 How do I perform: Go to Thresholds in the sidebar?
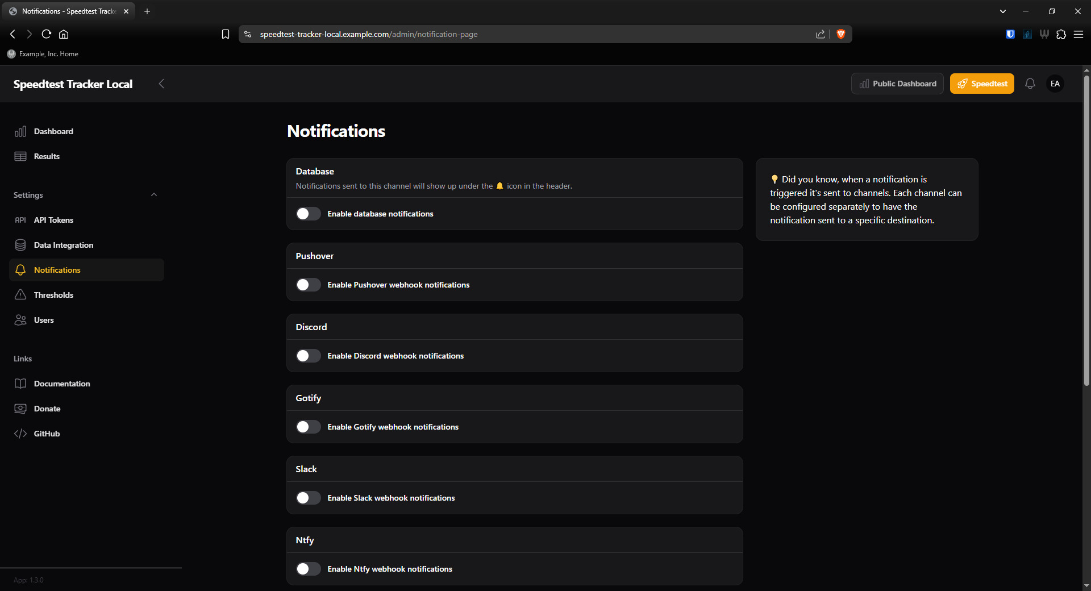point(53,295)
